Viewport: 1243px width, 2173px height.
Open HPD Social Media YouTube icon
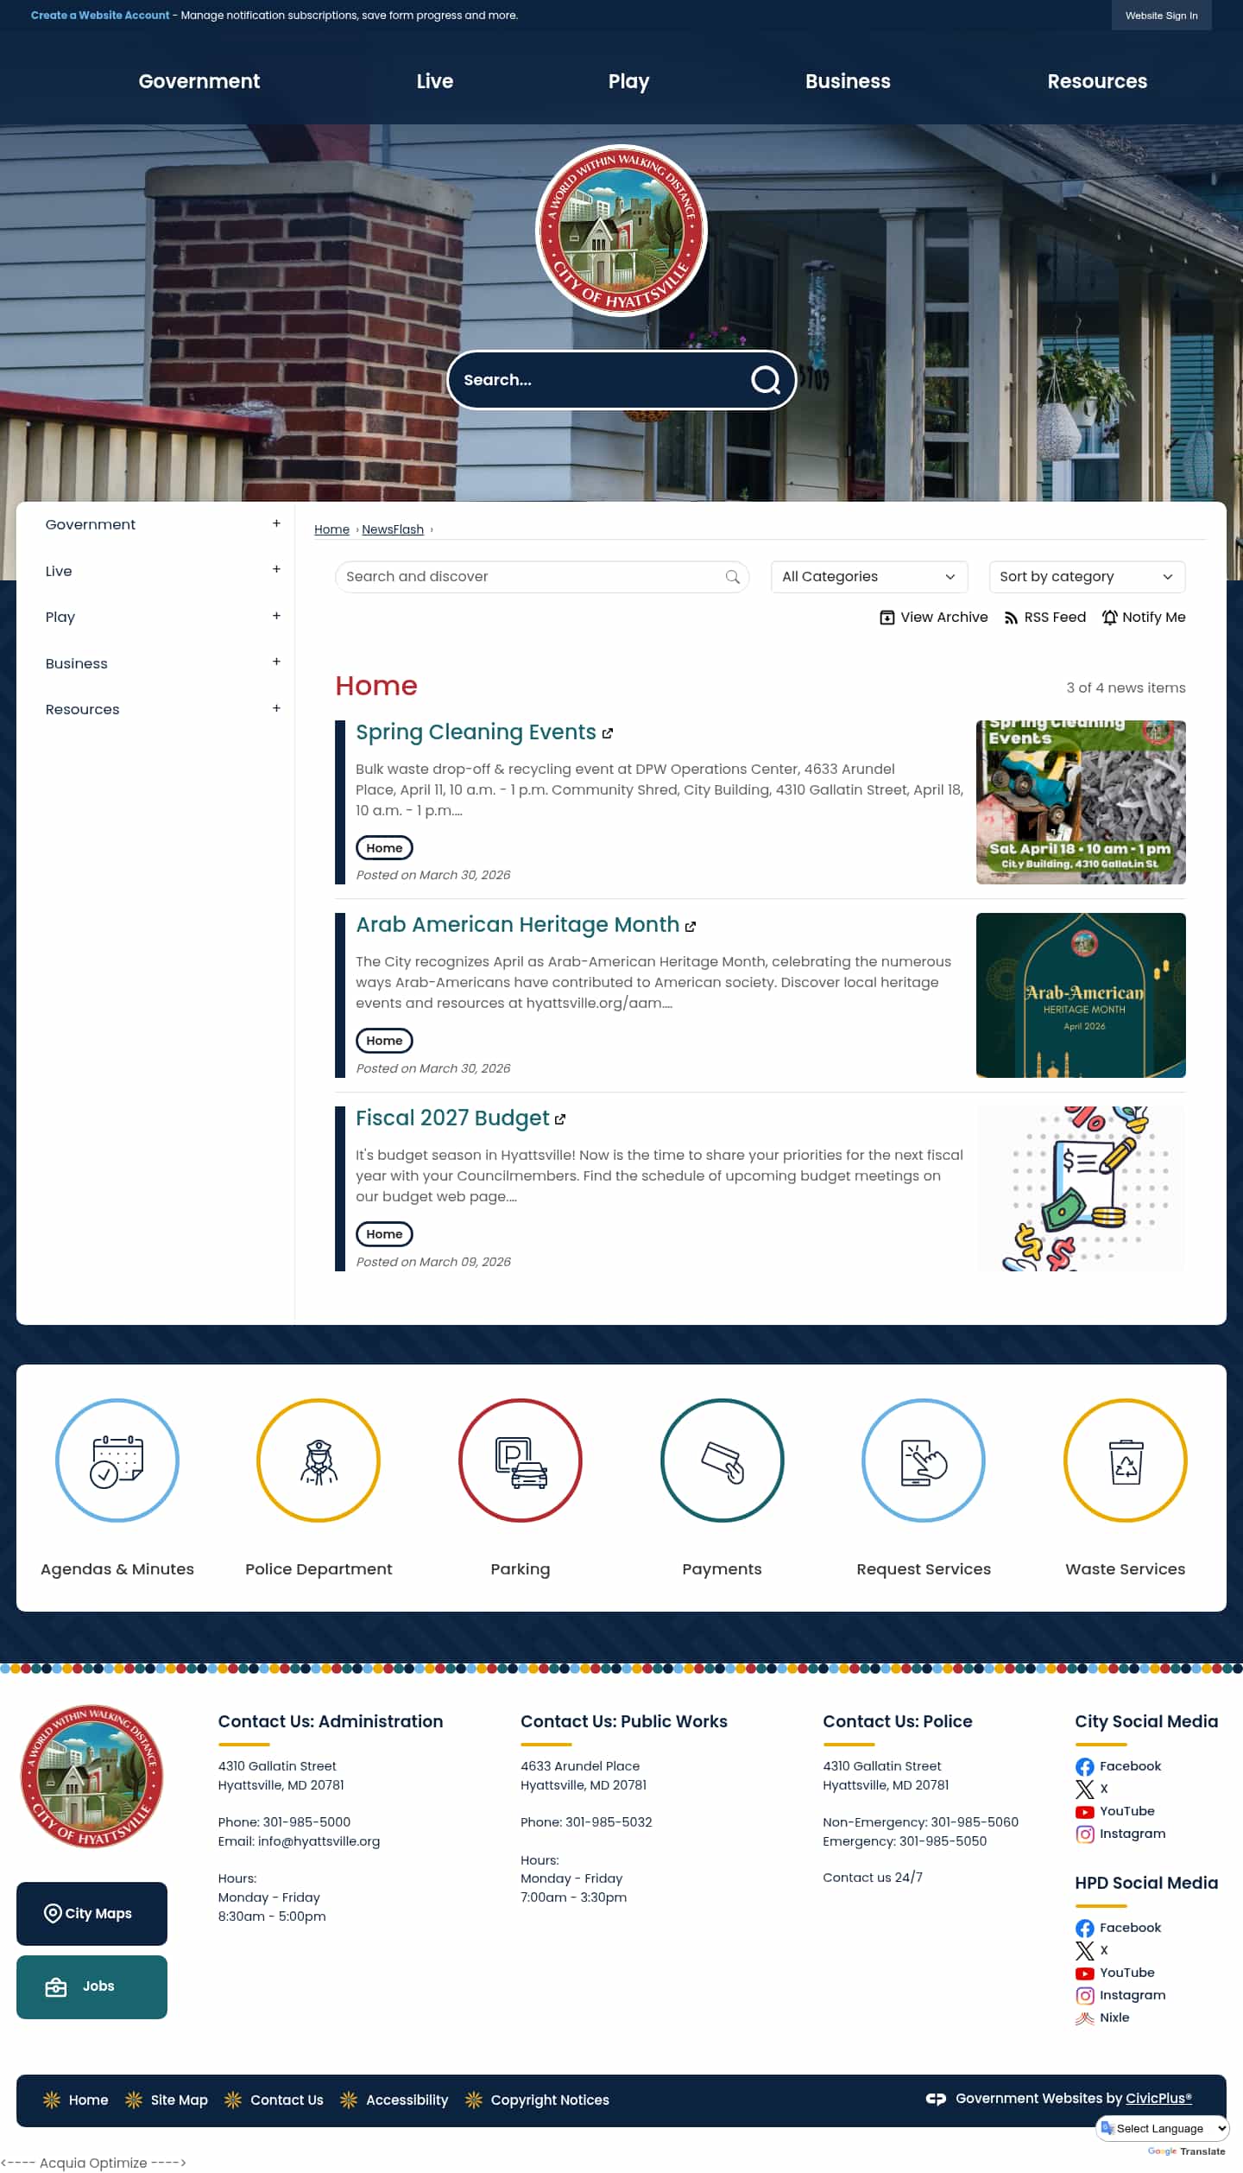pos(1085,1973)
